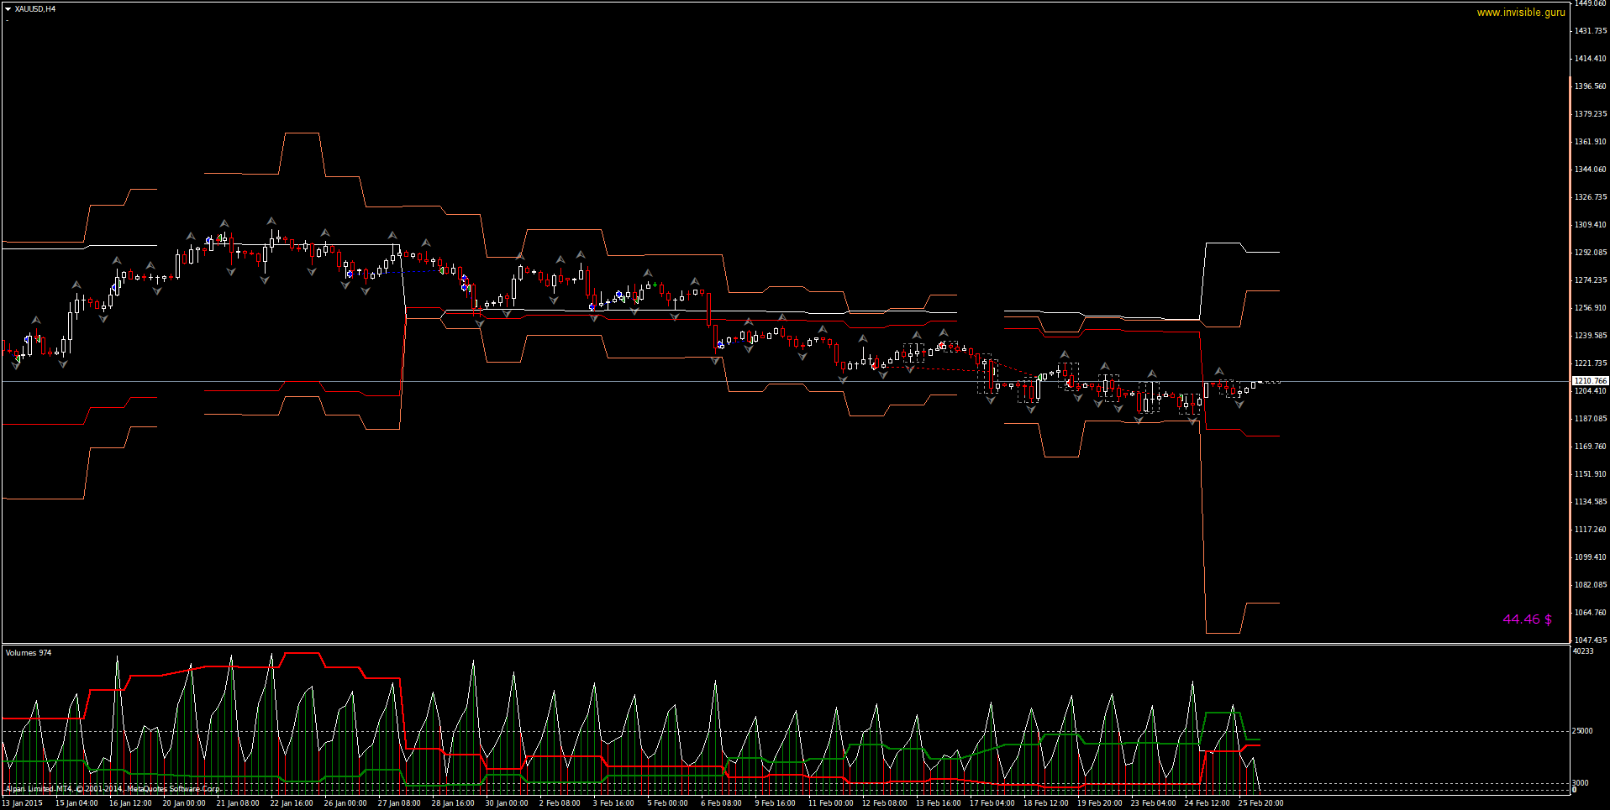This screenshot has width=1610, height=810.
Task: Click the magenta 44.46 $ label
Action: point(1527,619)
